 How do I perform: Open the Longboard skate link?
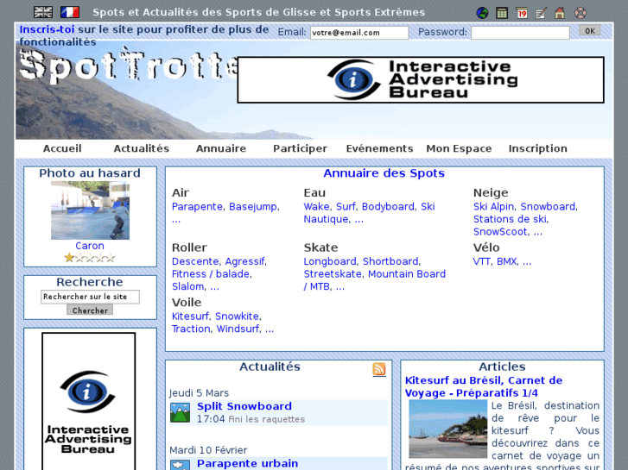pos(330,261)
